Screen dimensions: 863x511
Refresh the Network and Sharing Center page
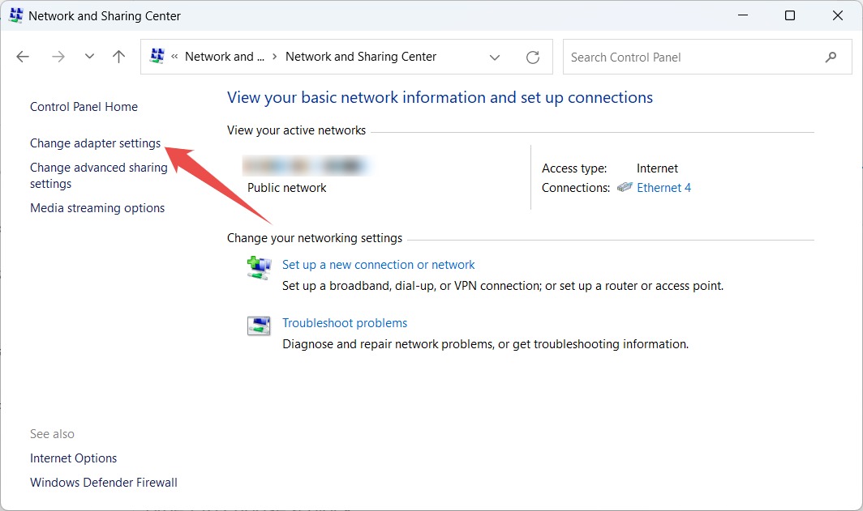pyautogui.click(x=532, y=57)
